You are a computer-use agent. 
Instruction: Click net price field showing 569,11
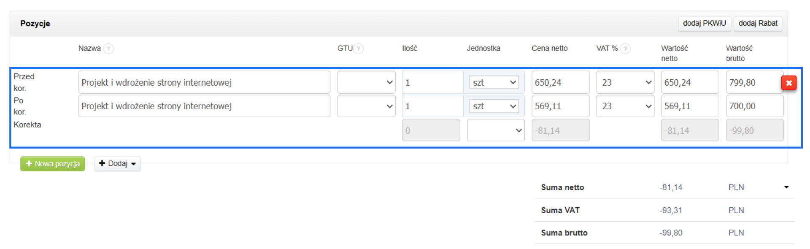coord(560,106)
